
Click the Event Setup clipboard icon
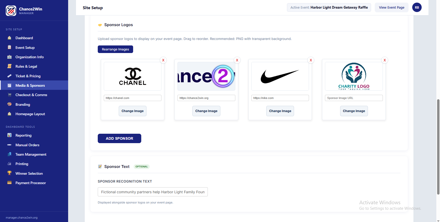tap(9, 47)
